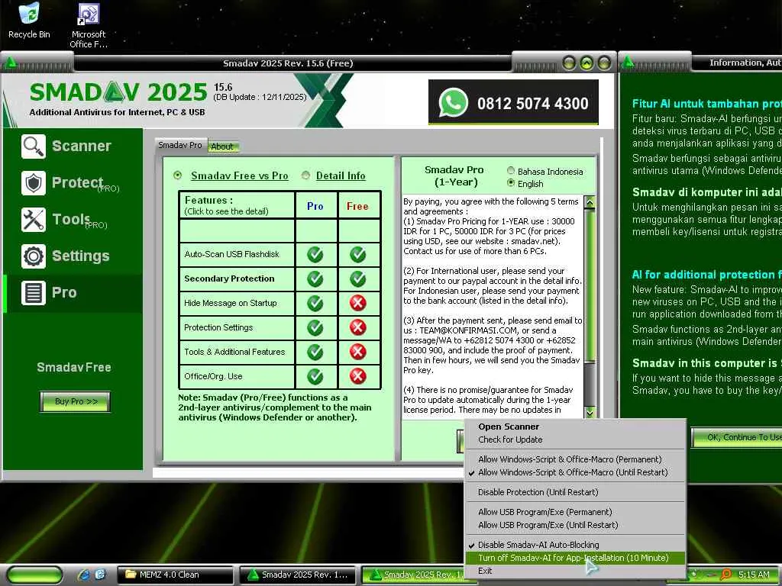The width and height of the screenshot is (782, 586).
Task: Choose Check for Update in tray menu
Action: [574, 439]
